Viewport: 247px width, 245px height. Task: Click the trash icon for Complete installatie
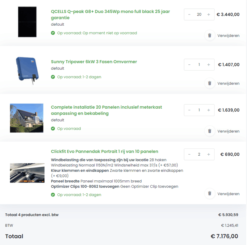tap(210, 131)
